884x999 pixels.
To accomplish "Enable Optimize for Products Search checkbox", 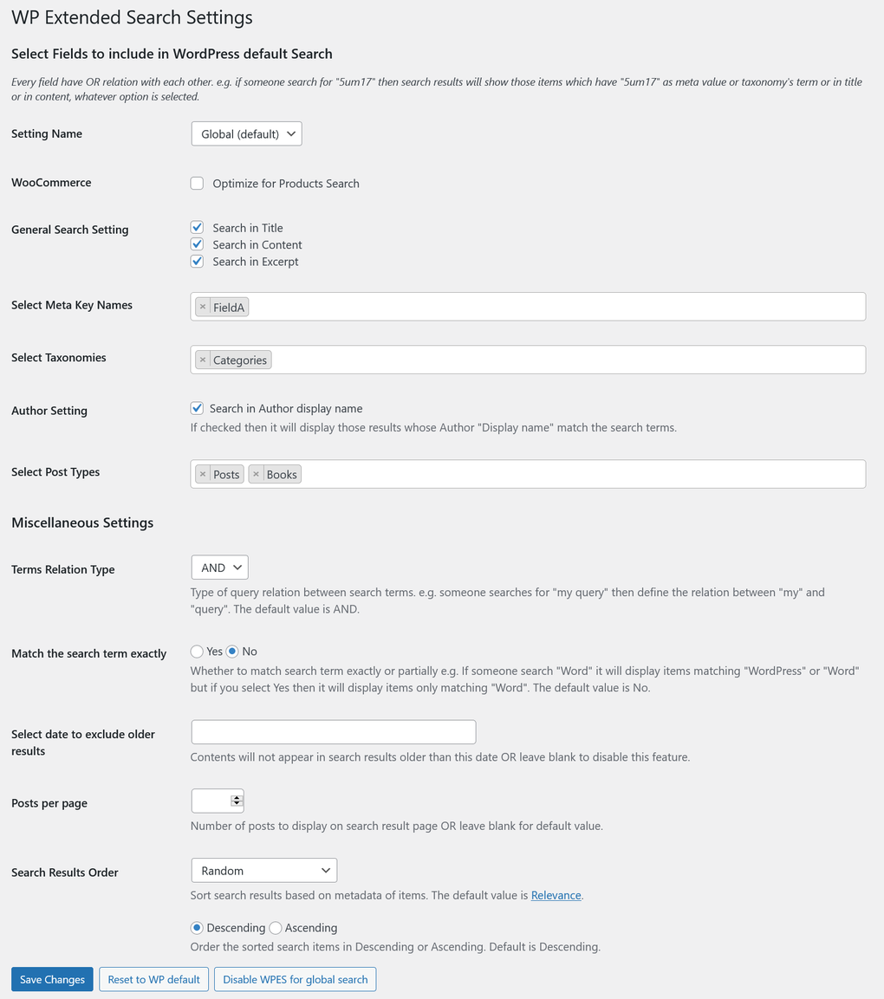I will [x=197, y=184].
